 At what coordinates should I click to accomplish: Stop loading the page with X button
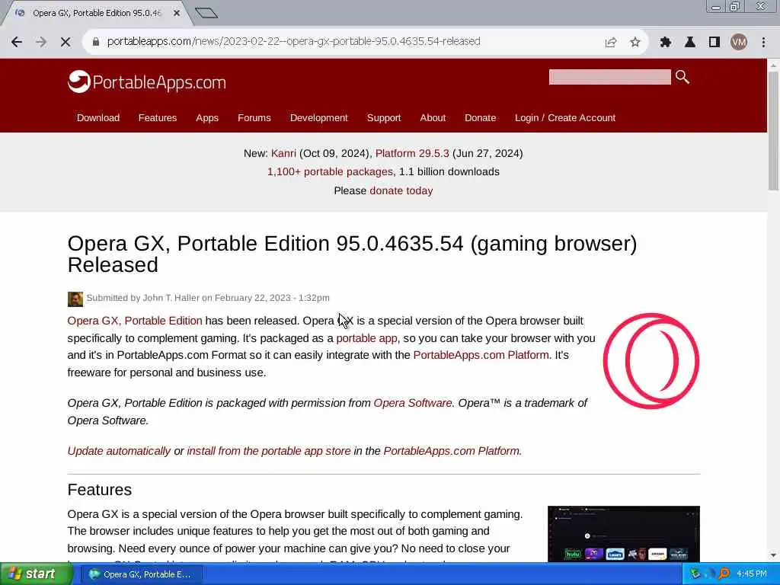66,42
